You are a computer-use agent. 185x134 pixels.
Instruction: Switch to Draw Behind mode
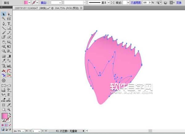coord(6,129)
